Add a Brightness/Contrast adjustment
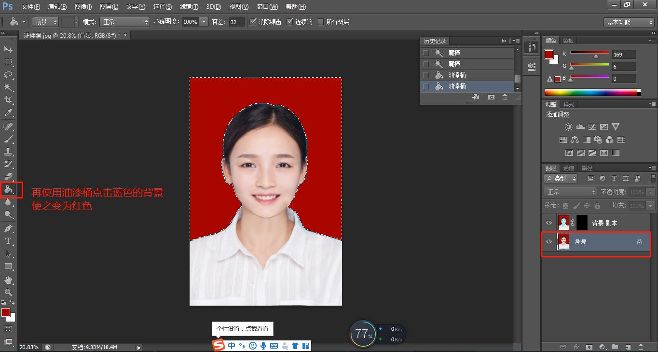 click(x=568, y=127)
